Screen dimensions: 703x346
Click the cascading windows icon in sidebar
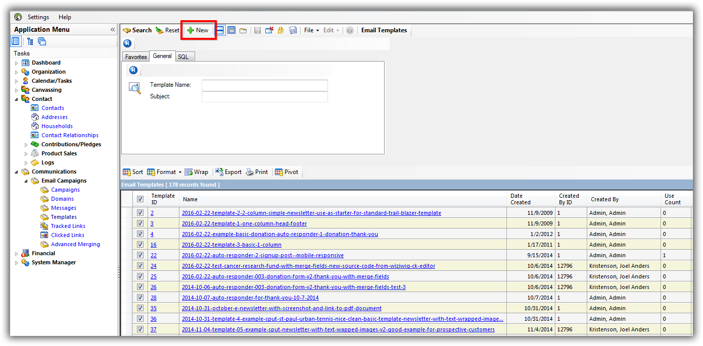pos(42,41)
